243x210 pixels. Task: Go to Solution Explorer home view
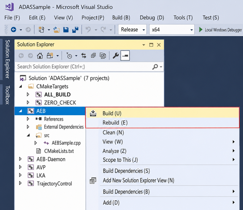40,56
